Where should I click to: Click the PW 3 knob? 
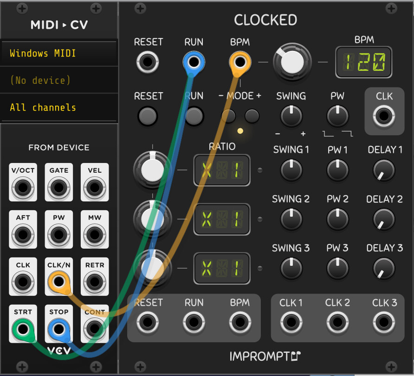(x=337, y=268)
